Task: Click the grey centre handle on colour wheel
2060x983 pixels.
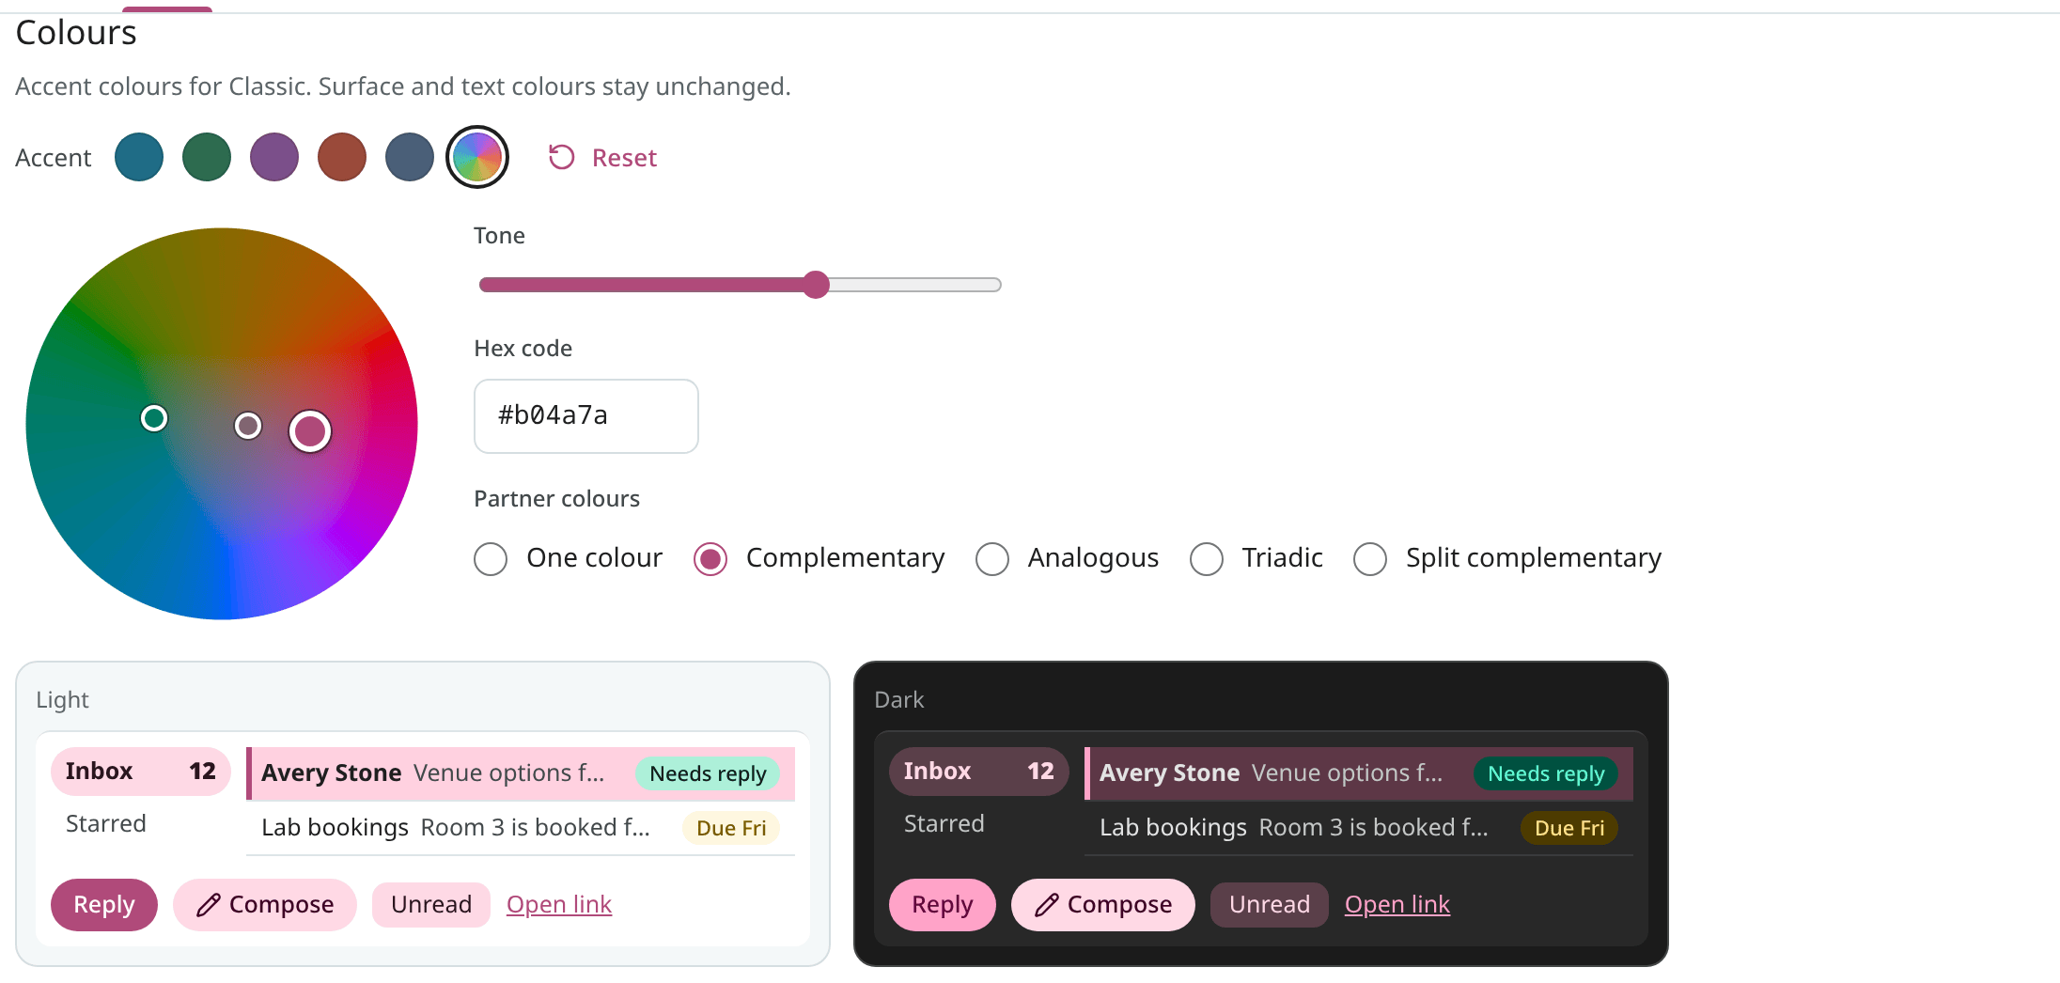Action: pos(248,427)
